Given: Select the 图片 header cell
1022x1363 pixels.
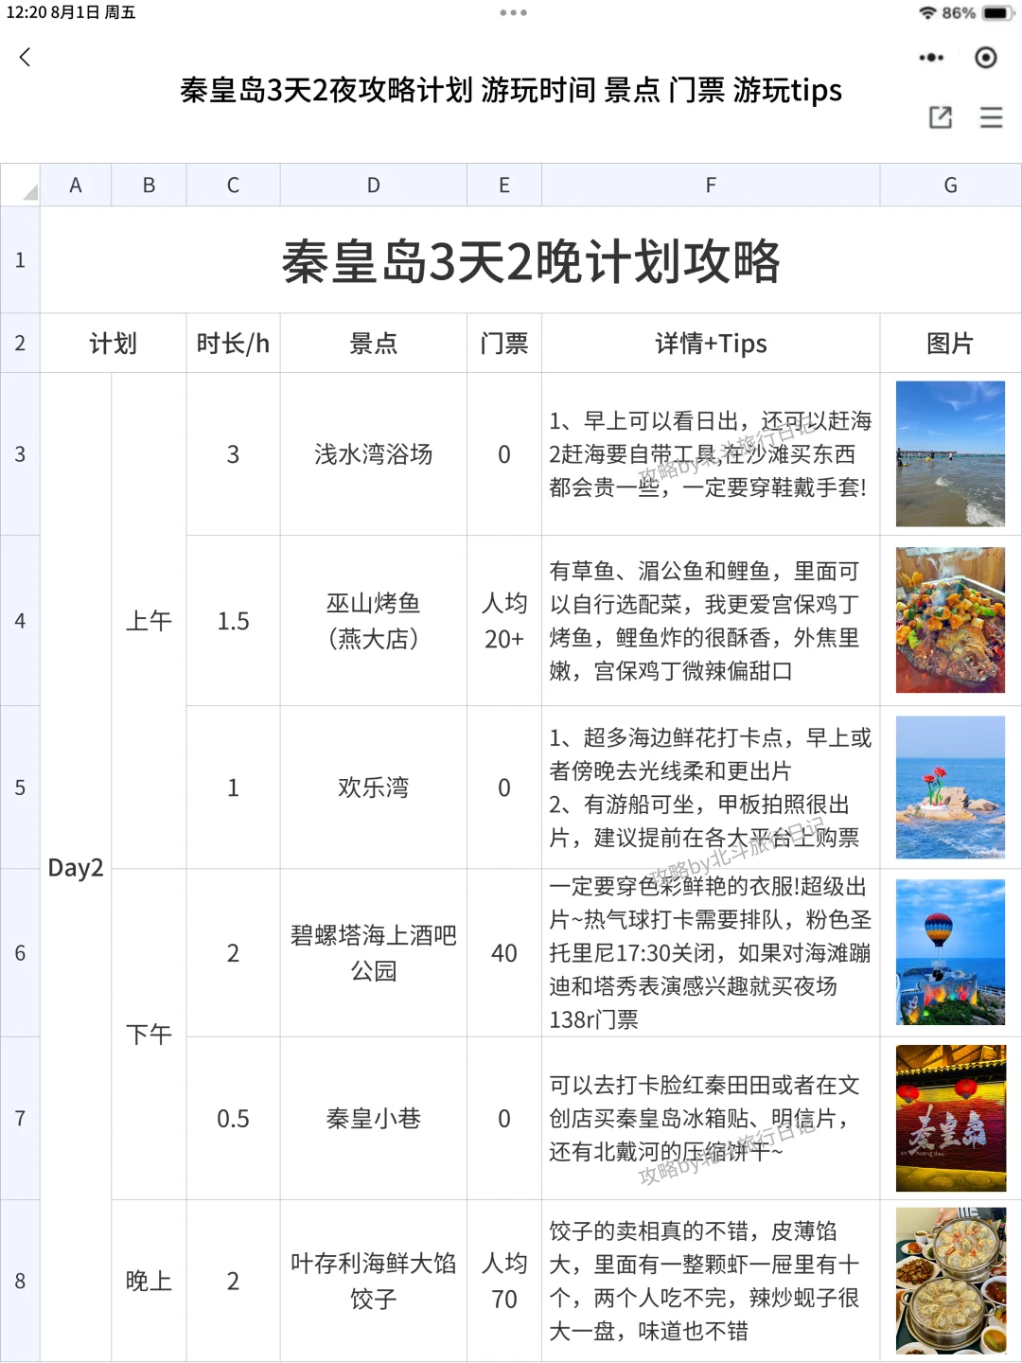Looking at the screenshot, I should 951,343.
